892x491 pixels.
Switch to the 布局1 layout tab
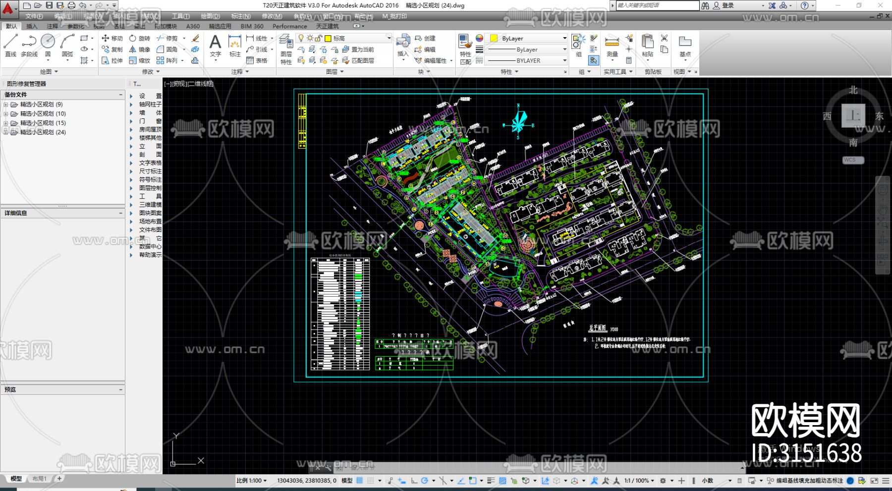(x=39, y=479)
